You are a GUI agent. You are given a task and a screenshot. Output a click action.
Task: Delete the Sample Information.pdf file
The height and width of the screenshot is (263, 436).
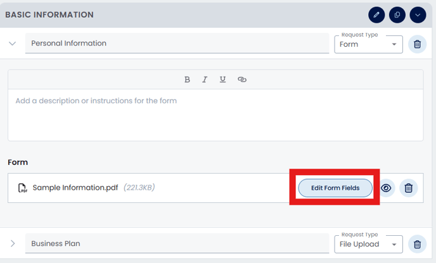[409, 188]
